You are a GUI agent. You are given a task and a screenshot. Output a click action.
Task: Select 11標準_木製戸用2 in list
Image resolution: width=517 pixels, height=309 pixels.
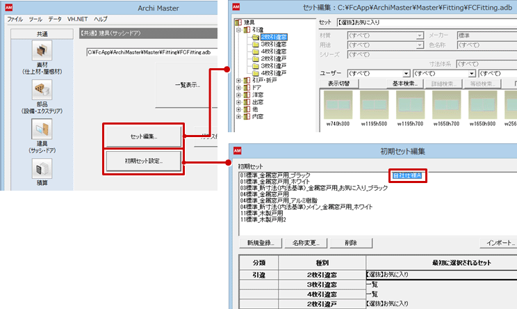click(x=263, y=219)
